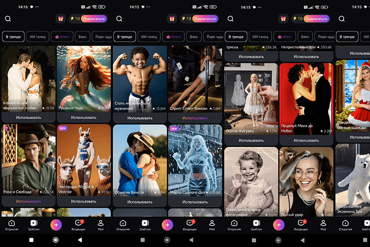Tap the search magnifier in the leftmost phone screen
The width and height of the screenshot is (370, 247).
coord(8,19)
